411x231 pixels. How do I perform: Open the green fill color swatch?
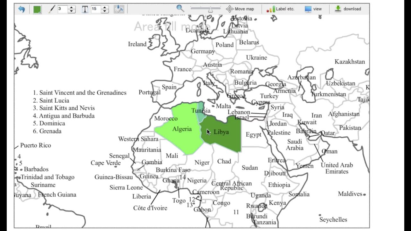coord(37,9)
